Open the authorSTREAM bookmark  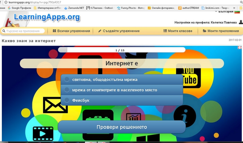click(x=188, y=8)
